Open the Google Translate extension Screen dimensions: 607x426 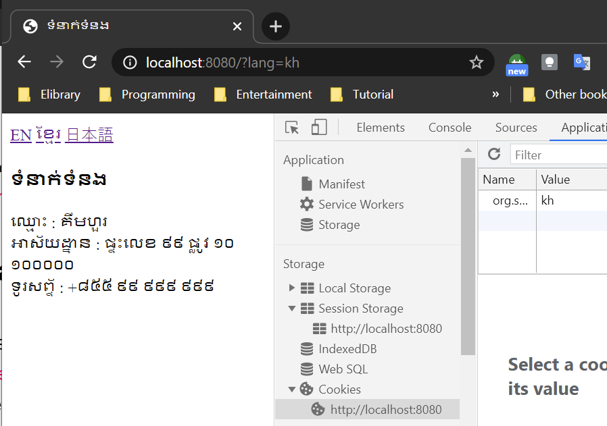581,63
